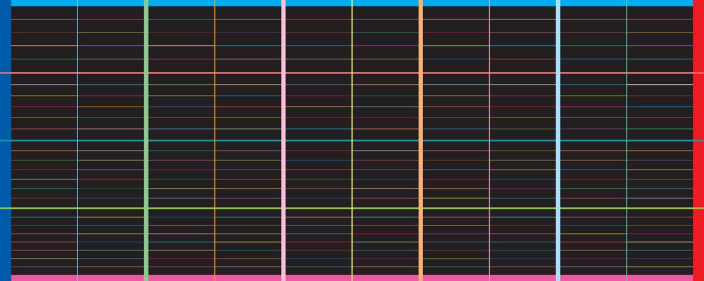Screen dimensions: 704x281
Task: Select the full-width teal horizontal line
Action: 320,140
